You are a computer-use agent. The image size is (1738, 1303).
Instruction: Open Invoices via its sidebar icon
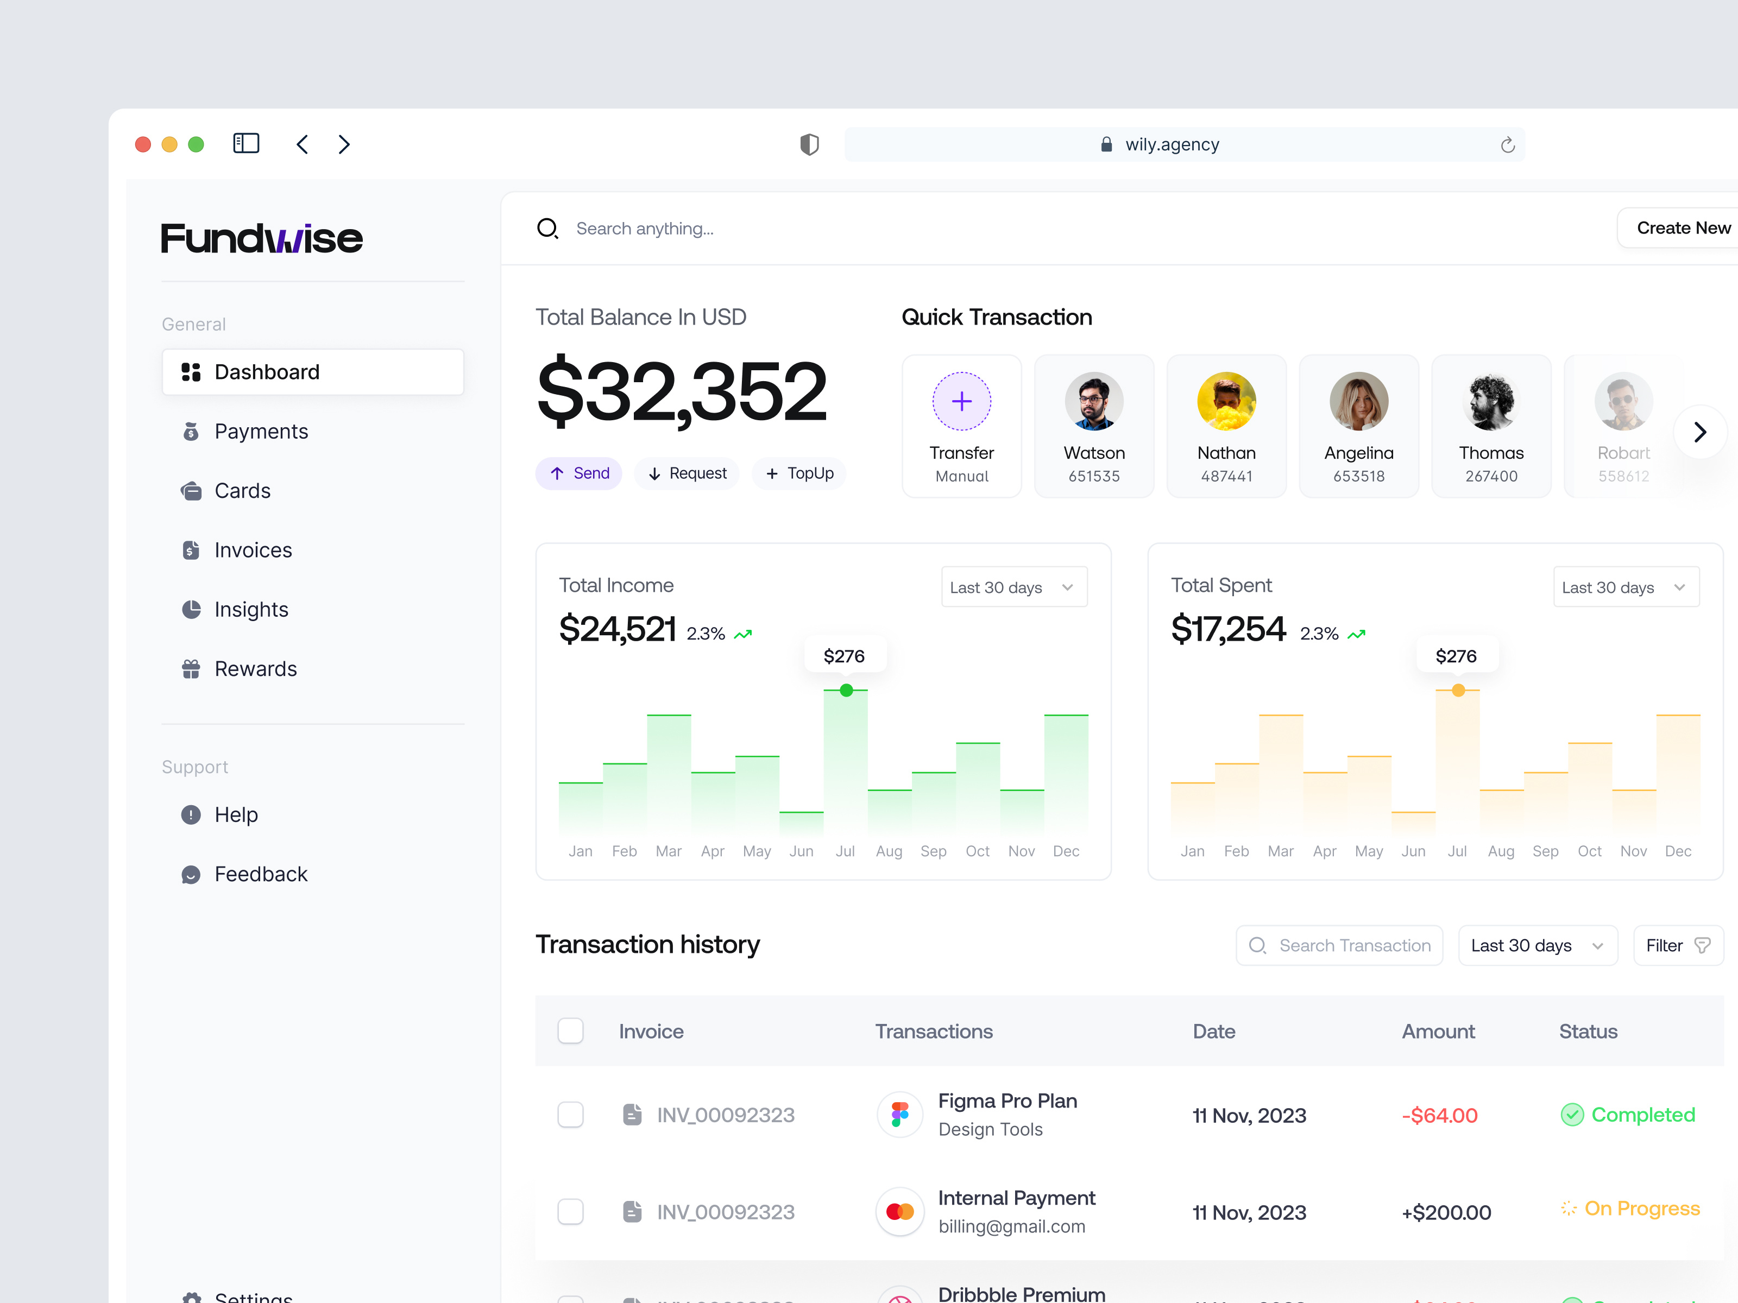pos(191,550)
